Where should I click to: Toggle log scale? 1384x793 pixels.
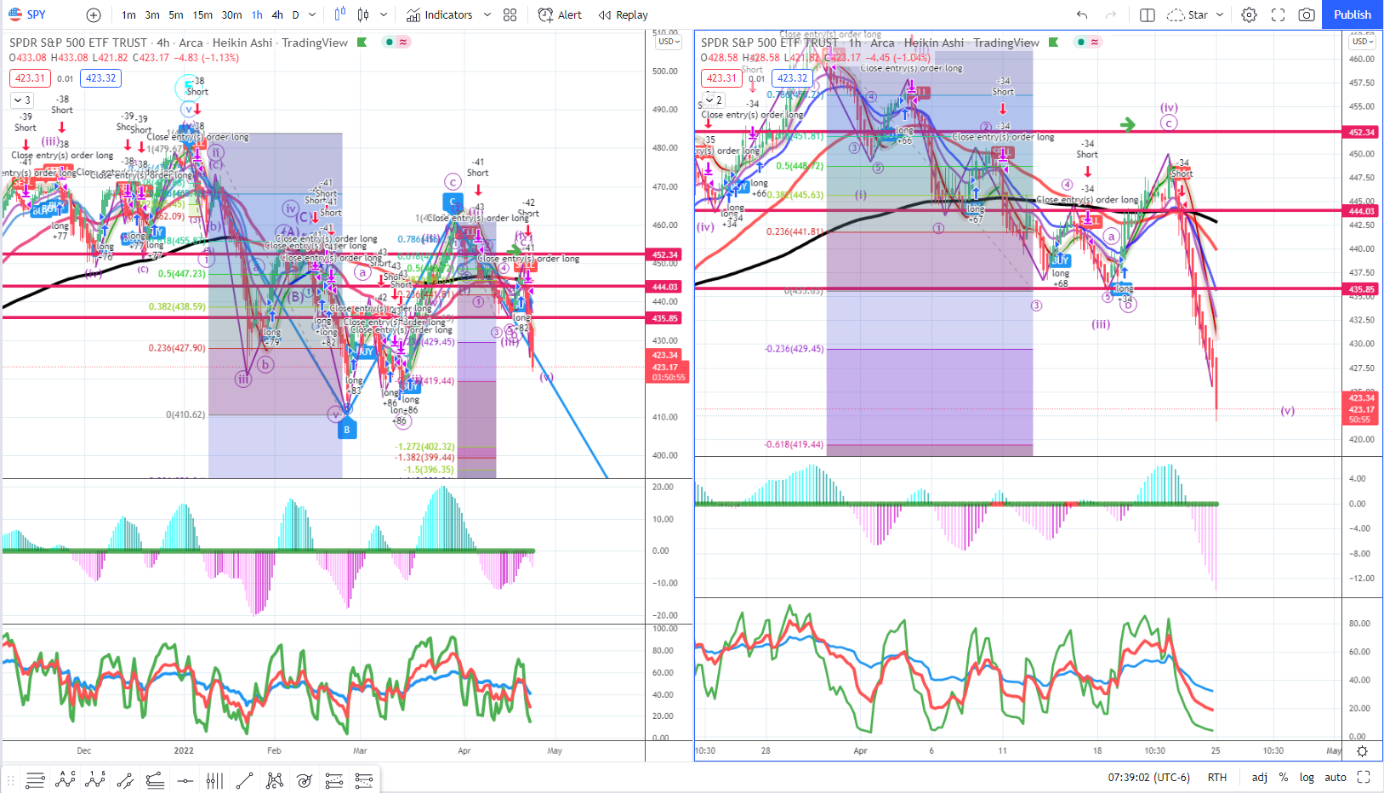coord(1307,778)
